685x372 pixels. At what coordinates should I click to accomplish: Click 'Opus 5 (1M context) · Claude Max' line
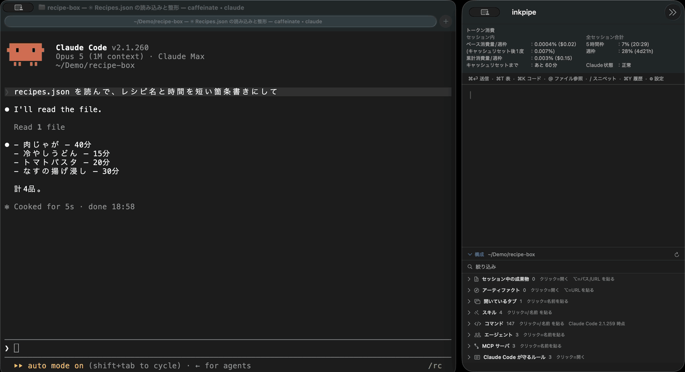[130, 57]
